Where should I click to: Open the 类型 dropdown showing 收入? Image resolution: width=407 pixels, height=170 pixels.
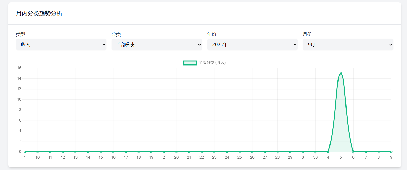pos(61,45)
